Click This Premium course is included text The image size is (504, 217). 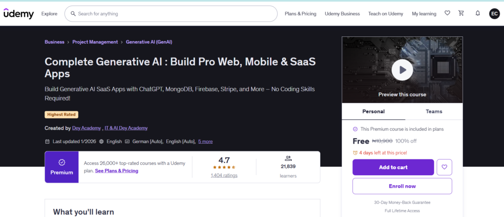pos(402,129)
